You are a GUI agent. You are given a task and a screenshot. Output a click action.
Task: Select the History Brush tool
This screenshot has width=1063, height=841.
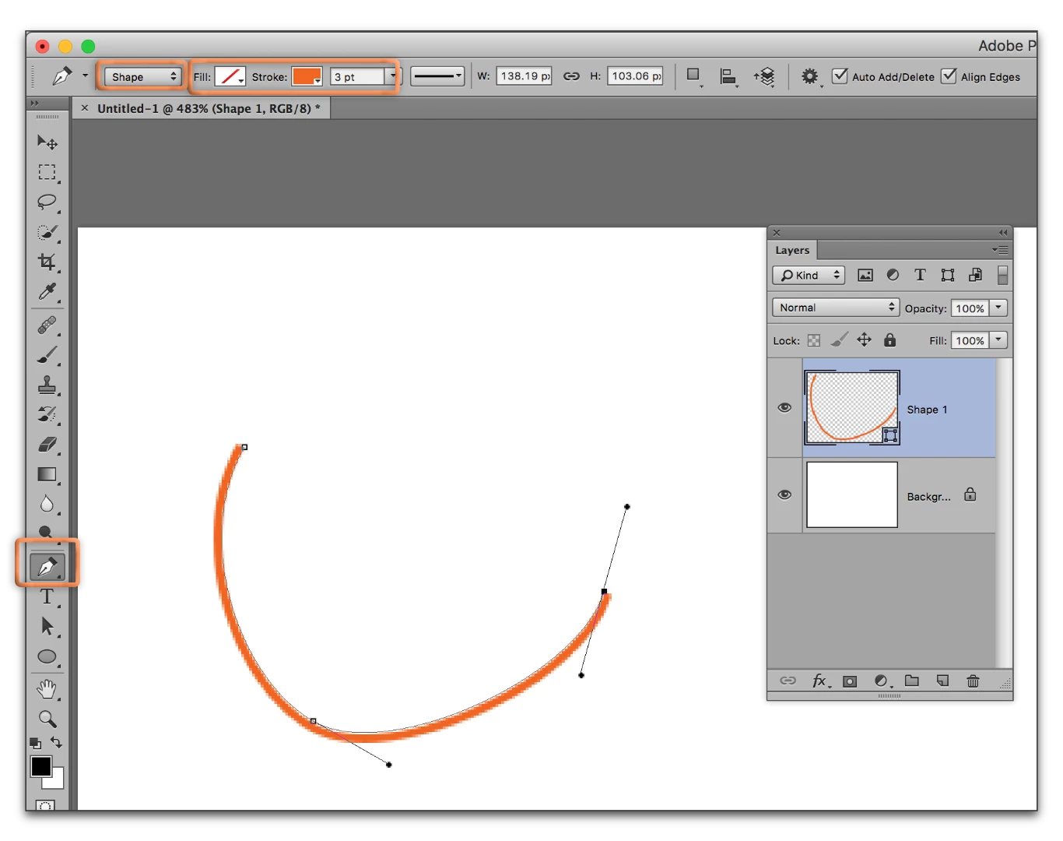47,414
